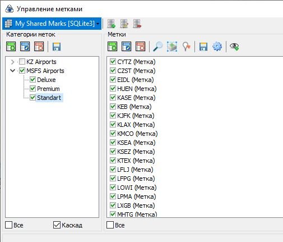283x242 pixels.
Task: Click the add new mark icon
Action: pyautogui.click(x=113, y=47)
